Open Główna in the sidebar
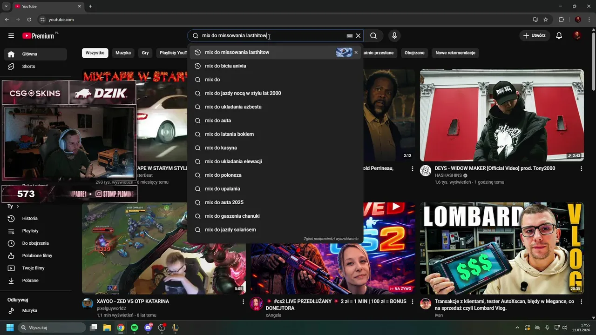The image size is (596, 335). 35,54
